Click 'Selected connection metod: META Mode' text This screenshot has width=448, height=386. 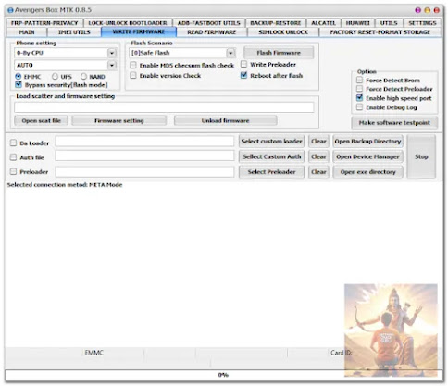click(x=65, y=185)
